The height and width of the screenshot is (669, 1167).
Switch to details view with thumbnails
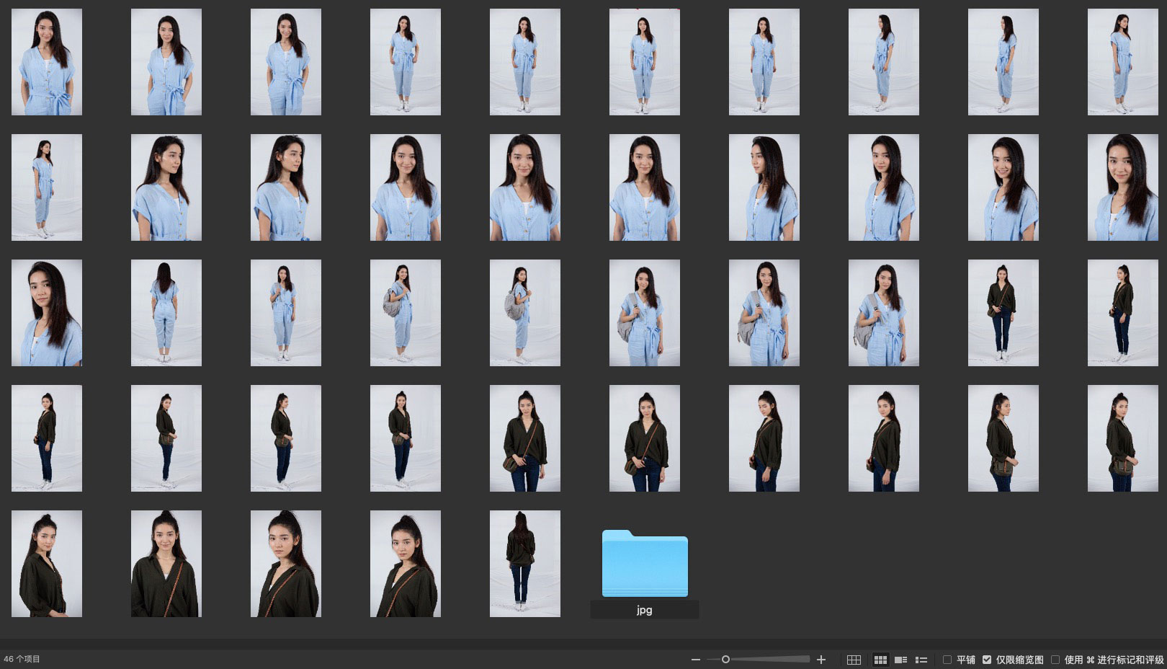(900, 660)
